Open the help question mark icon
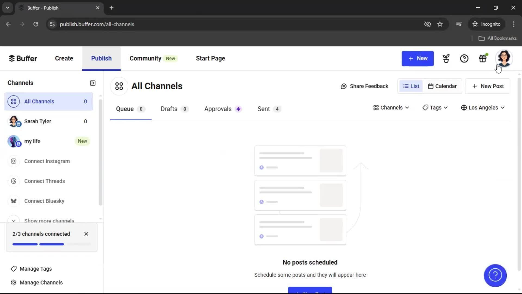The image size is (522, 294). point(464,59)
